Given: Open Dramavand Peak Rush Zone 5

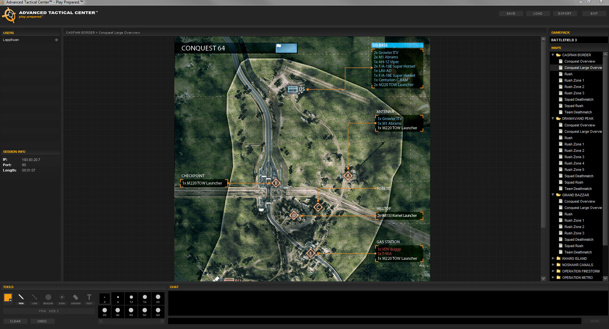Looking at the screenshot, I should pyautogui.click(x=574, y=170).
